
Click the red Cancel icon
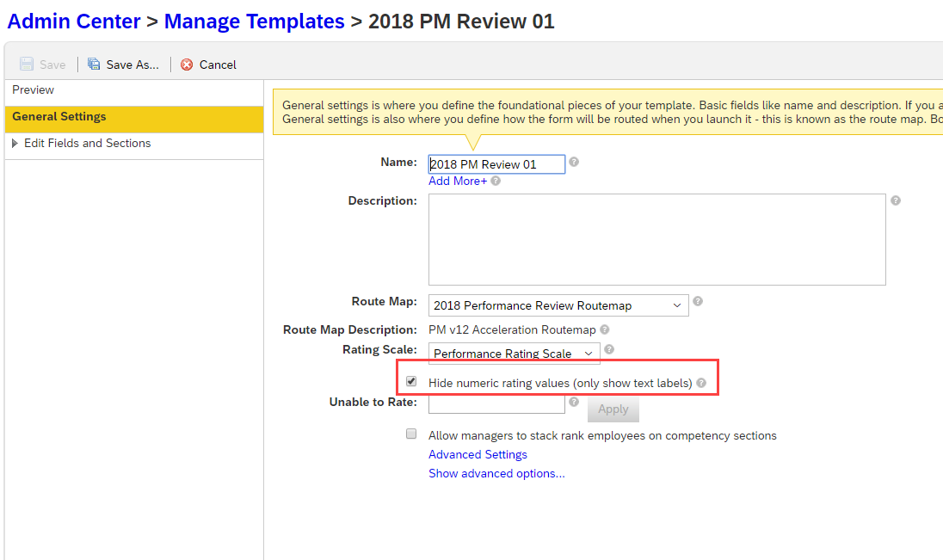[x=187, y=65]
